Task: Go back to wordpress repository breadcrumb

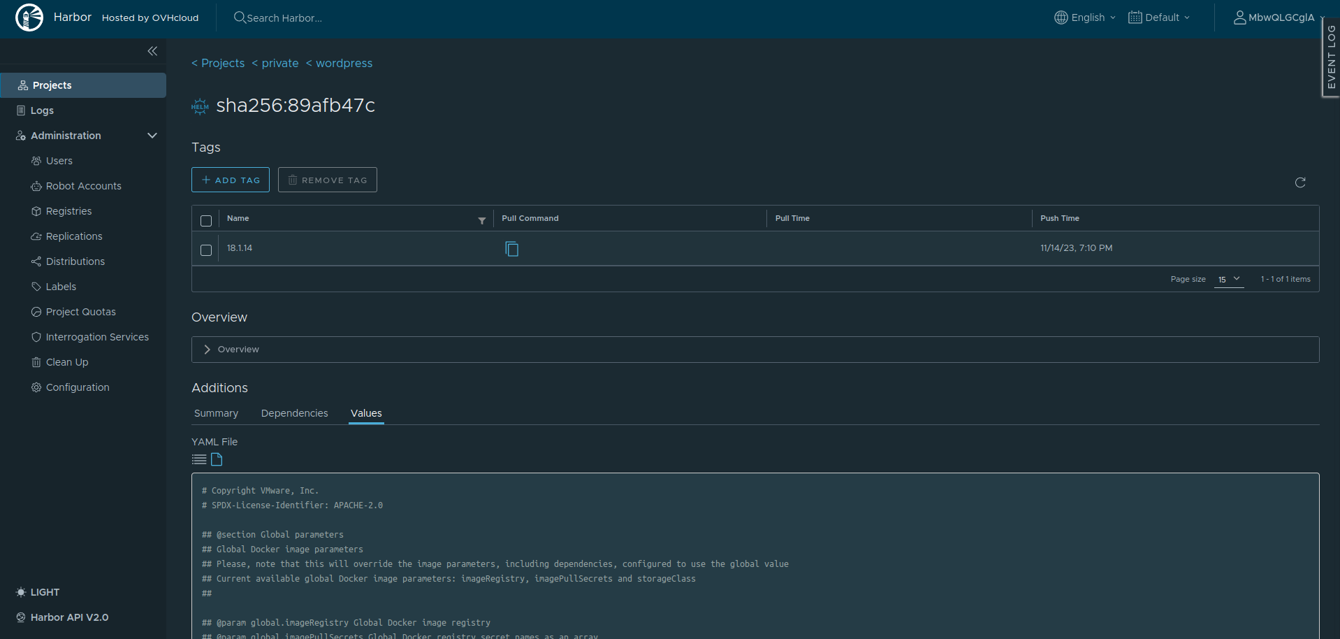Action: click(x=344, y=63)
